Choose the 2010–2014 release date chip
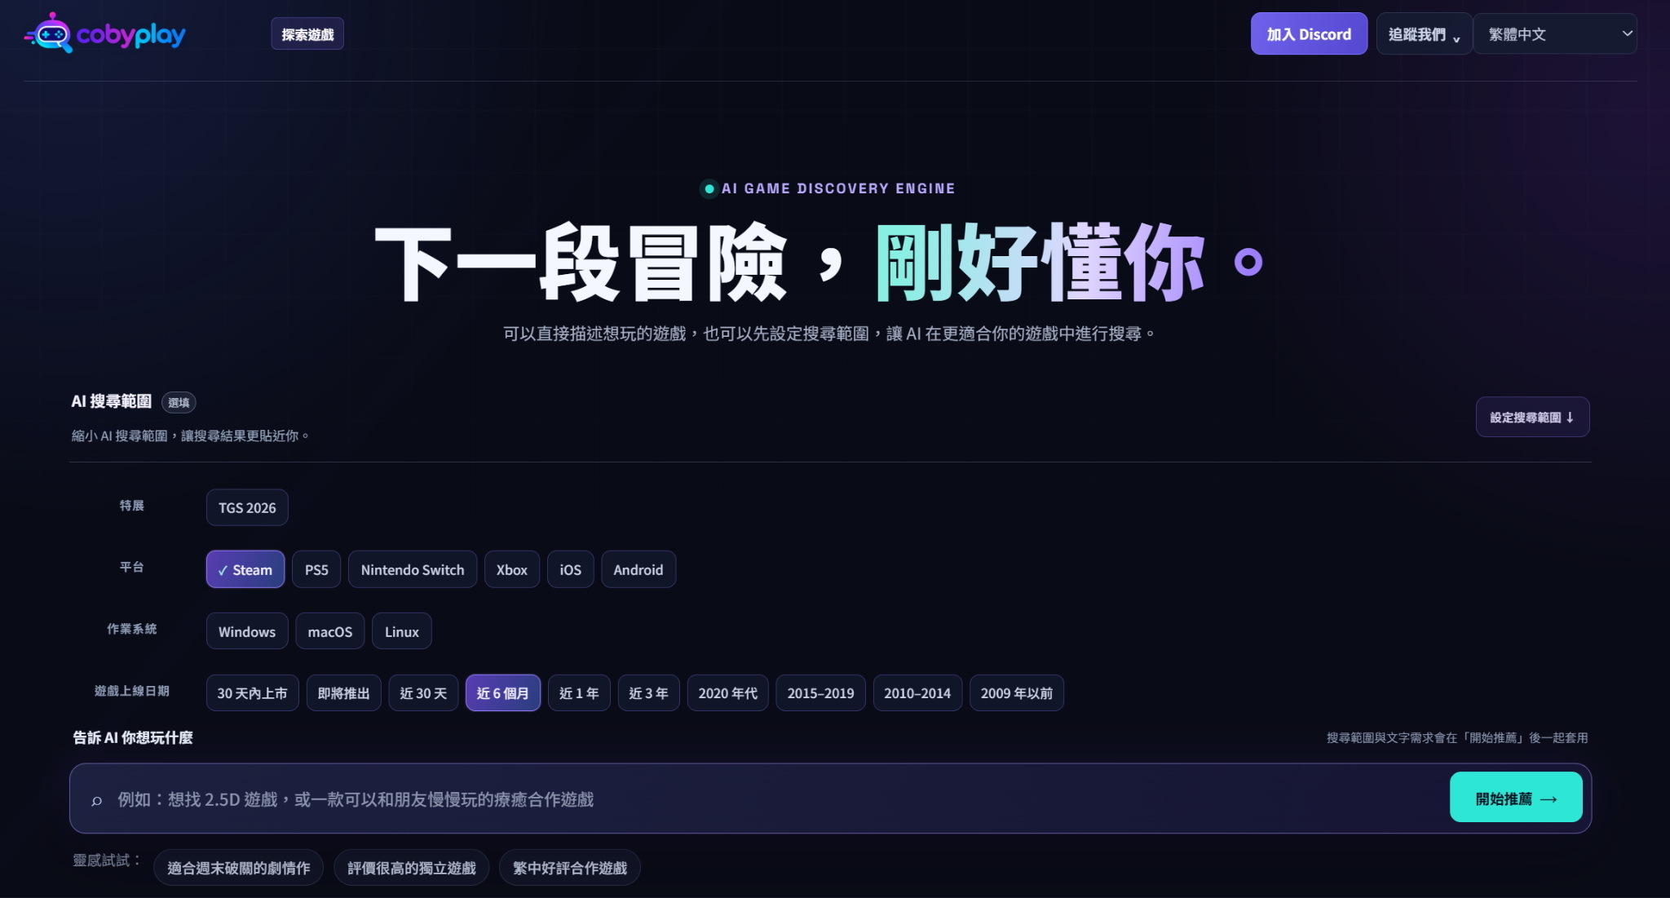The height and width of the screenshot is (898, 1670). pos(917,692)
